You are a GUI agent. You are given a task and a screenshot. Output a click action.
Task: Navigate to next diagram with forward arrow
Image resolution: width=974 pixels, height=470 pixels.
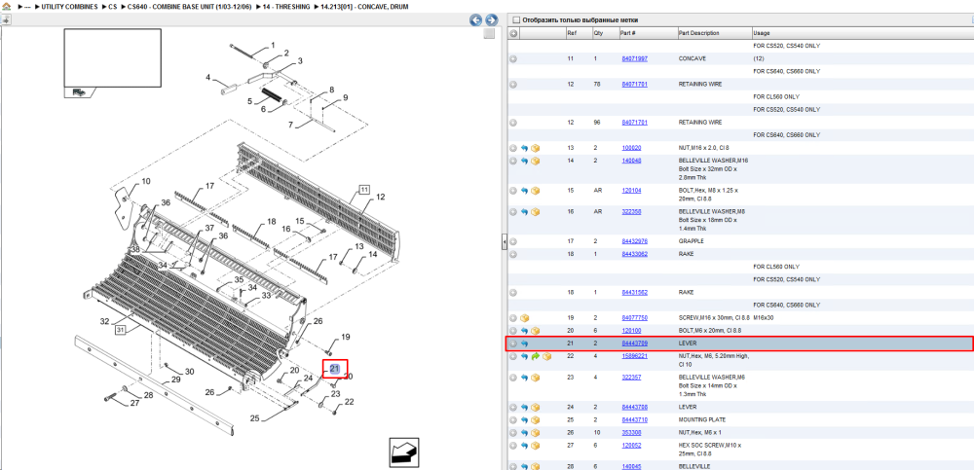[x=491, y=19]
